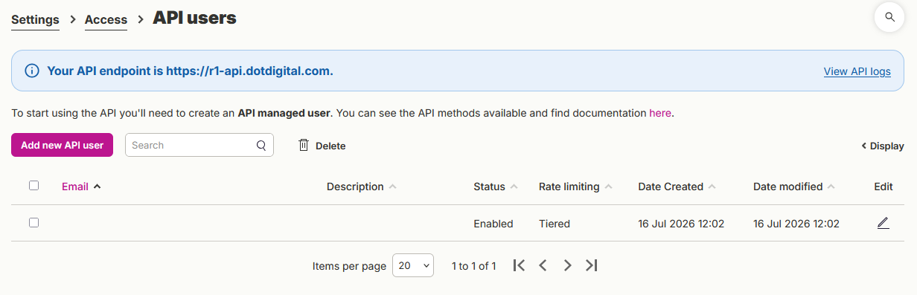This screenshot has width=917, height=295.
Task: Click the Delete button label
Action: [330, 146]
